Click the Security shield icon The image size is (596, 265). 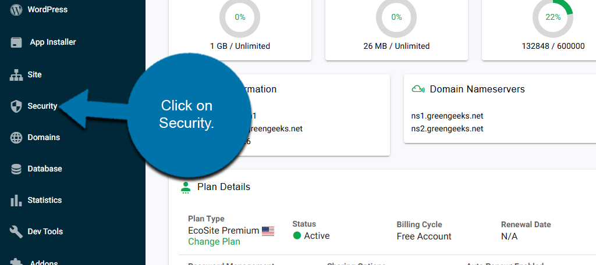coord(16,106)
